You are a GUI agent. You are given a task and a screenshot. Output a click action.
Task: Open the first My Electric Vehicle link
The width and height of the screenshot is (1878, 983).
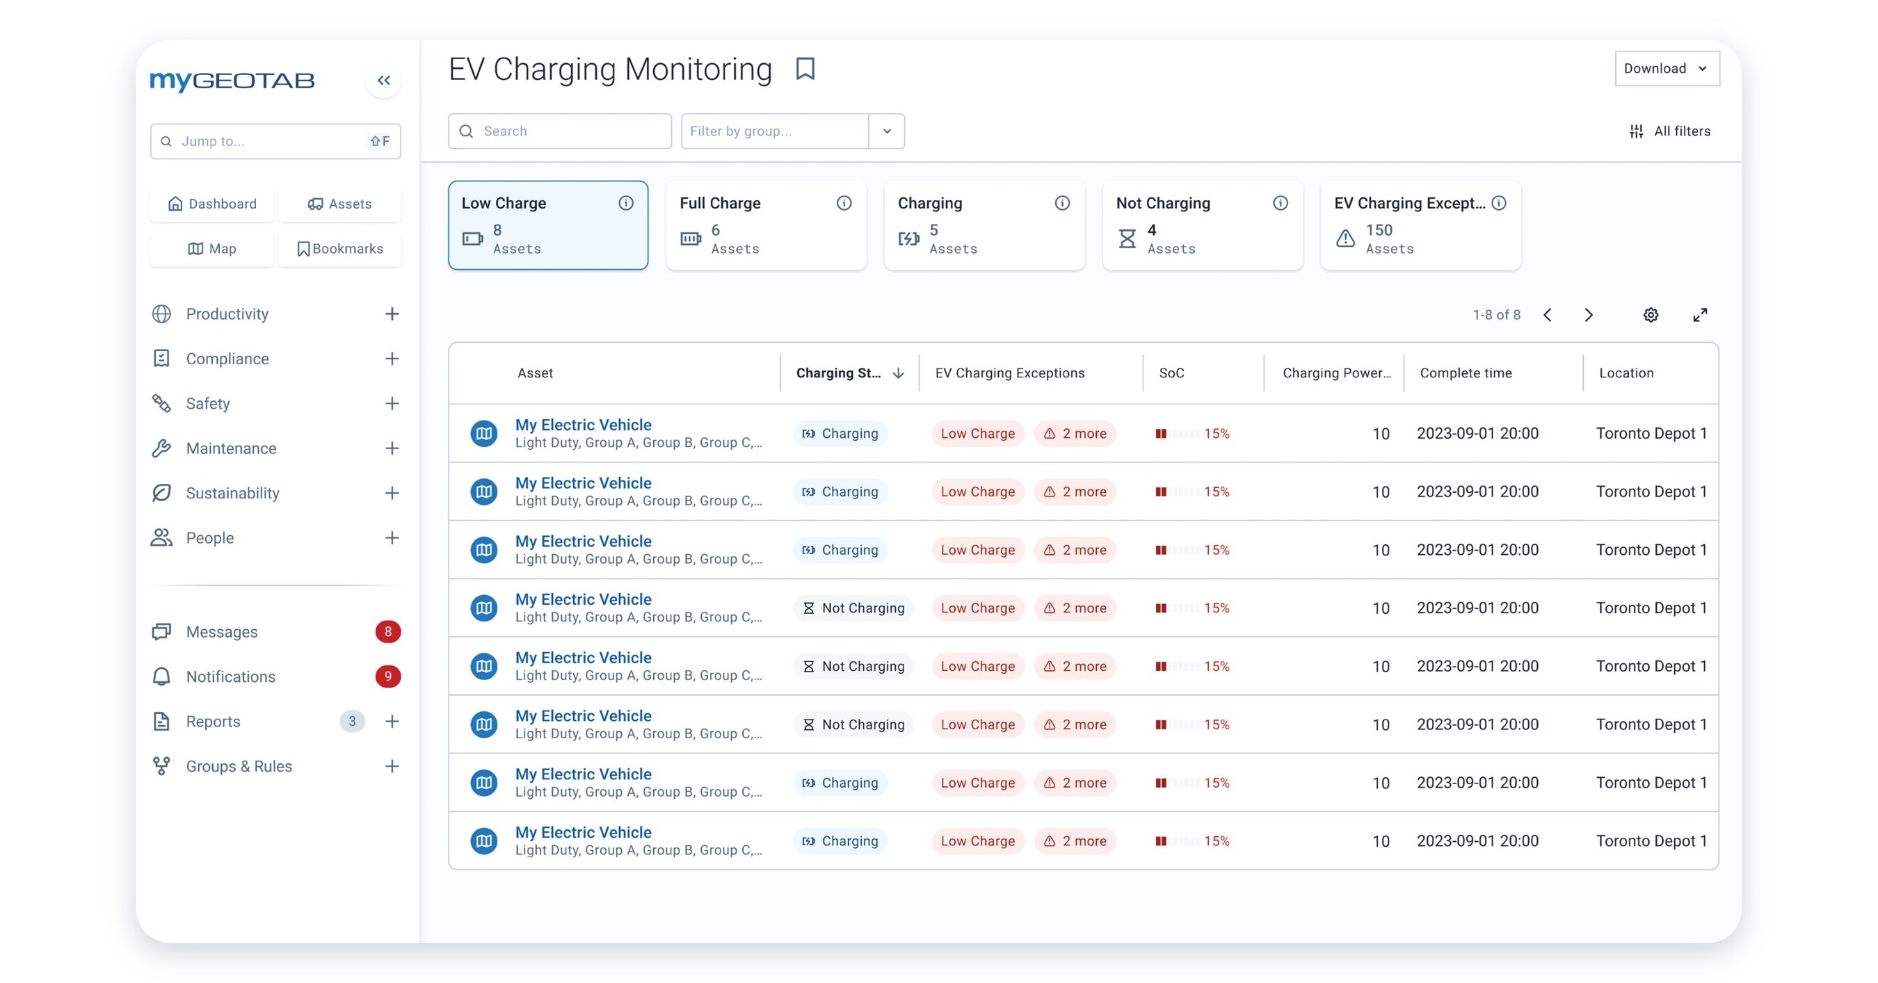click(x=582, y=425)
